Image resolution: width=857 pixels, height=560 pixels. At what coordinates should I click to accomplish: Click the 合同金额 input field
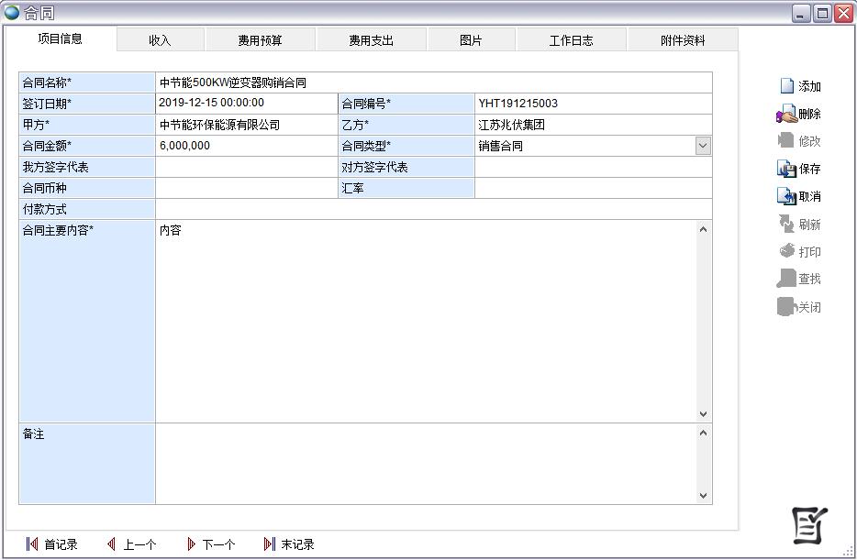pyautogui.click(x=245, y=146)
